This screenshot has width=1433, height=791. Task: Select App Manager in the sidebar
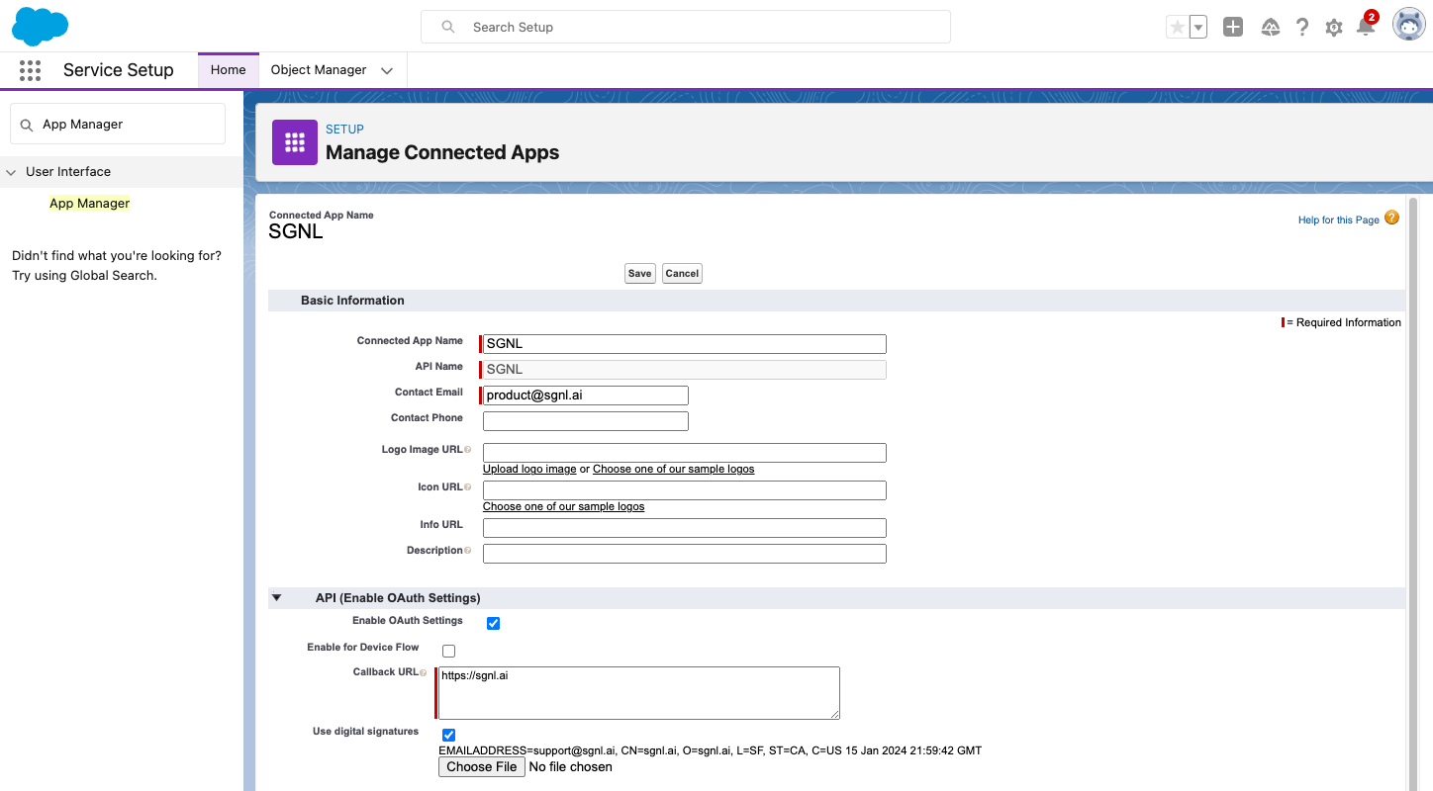[x=90, y=204]
